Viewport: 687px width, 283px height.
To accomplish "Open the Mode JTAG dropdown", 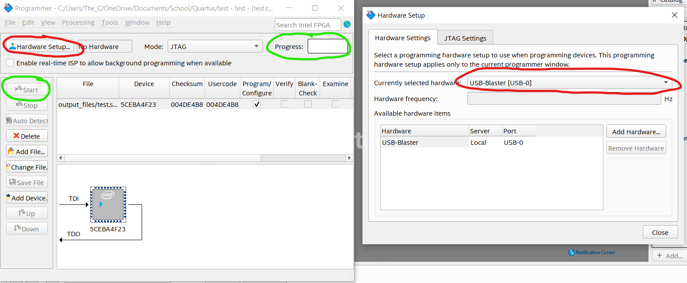I will 214,46.
